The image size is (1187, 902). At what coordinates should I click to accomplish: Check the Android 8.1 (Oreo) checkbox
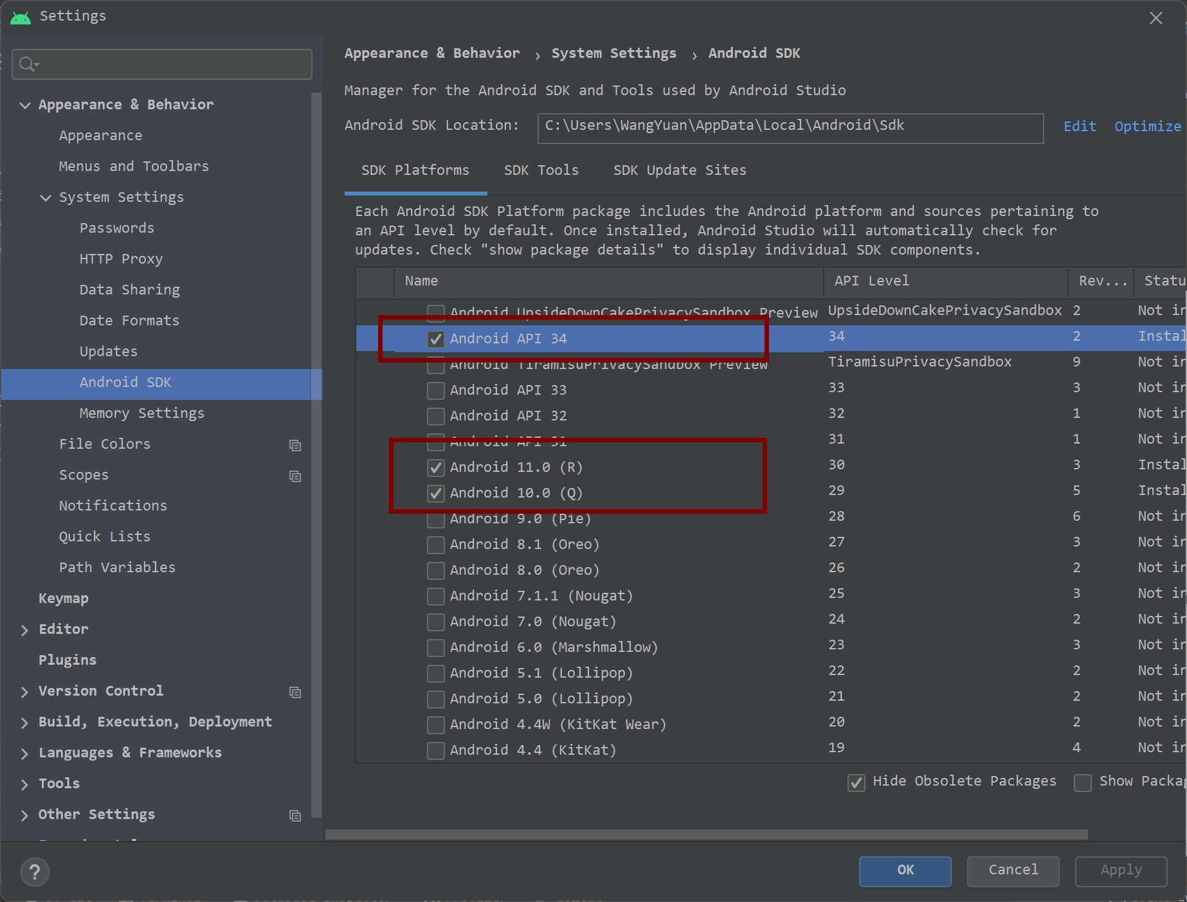click(436, 545)
